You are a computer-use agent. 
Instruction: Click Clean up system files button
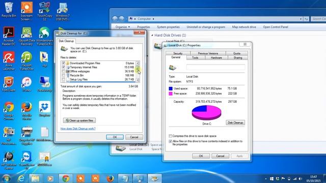click(x=79, y=120)
